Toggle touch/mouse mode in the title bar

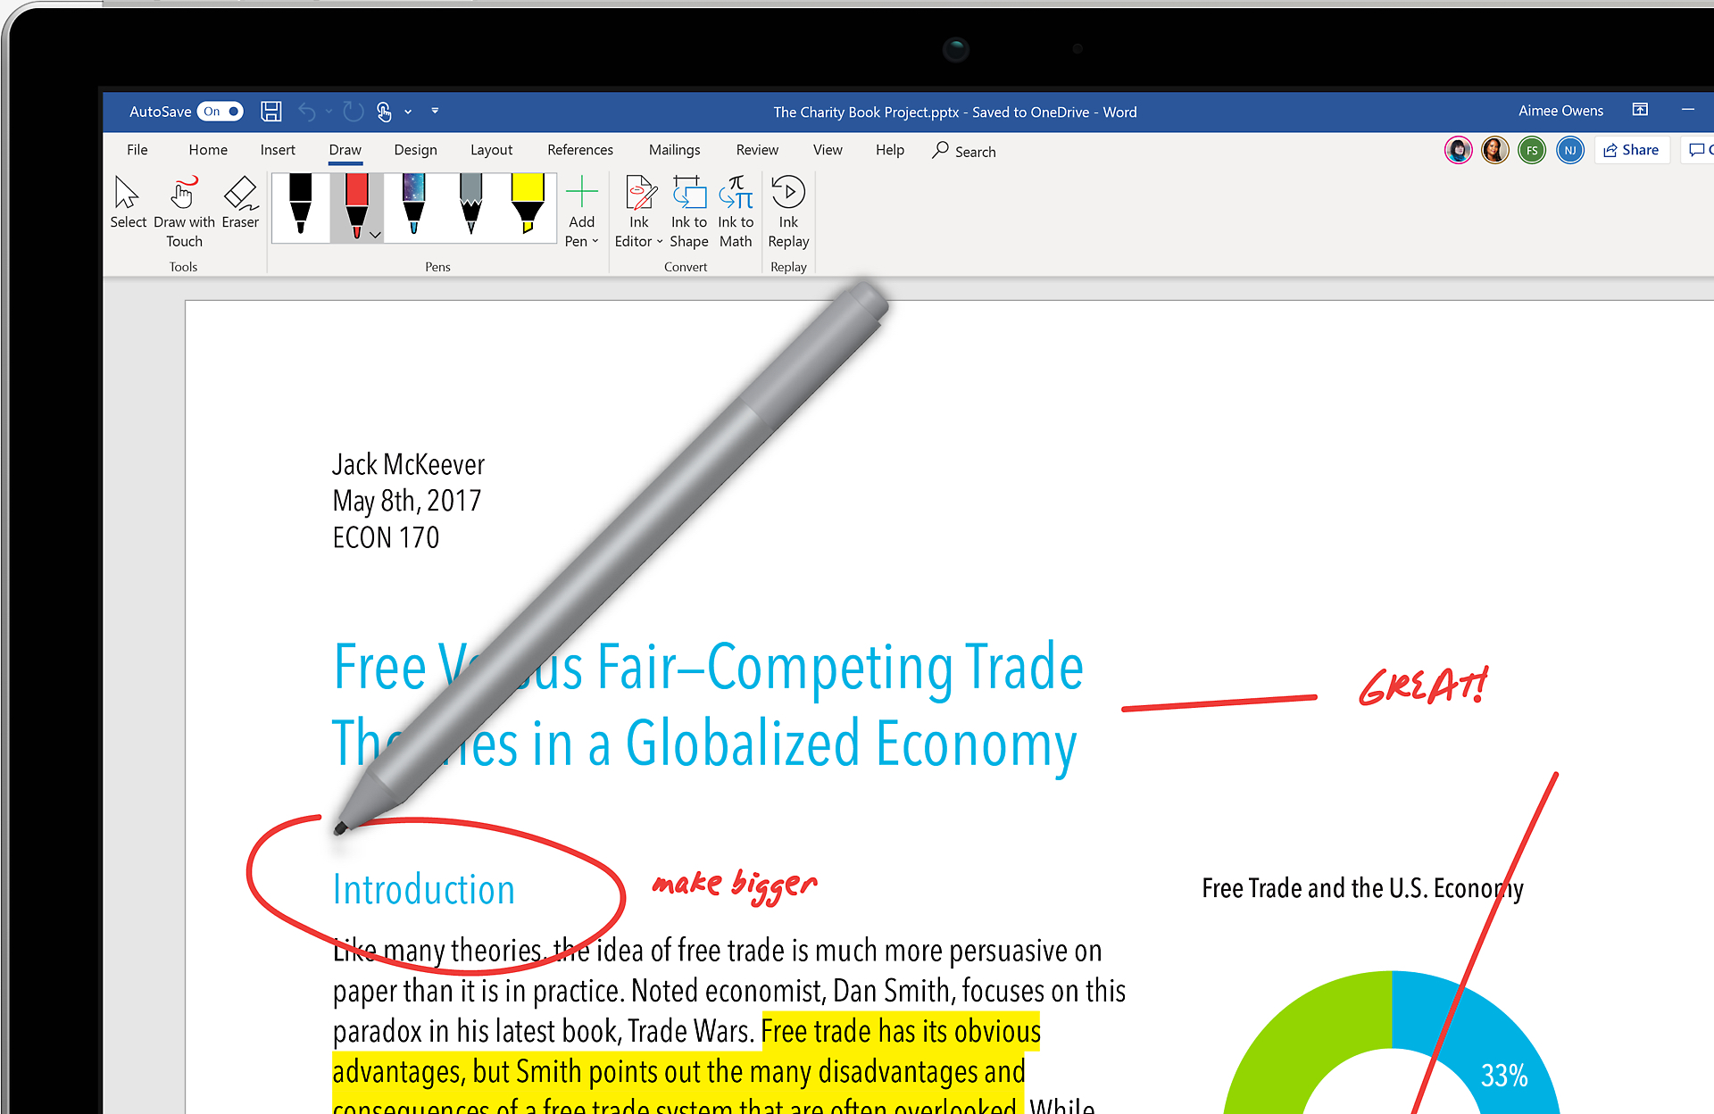coord(384,112)
